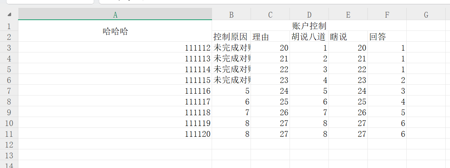Select row 12 header
450x168 pixels.
click(x=9, y=145)
